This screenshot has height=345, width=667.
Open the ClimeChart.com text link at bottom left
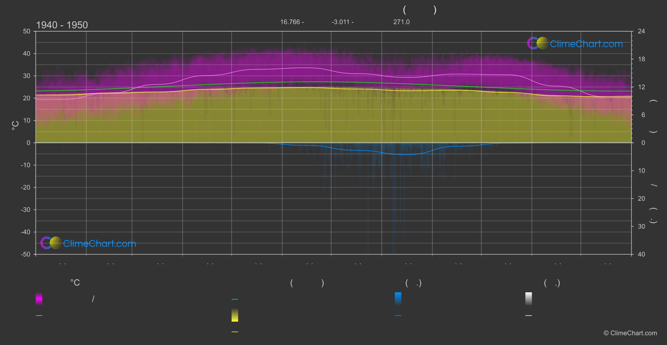pos(100,244)
